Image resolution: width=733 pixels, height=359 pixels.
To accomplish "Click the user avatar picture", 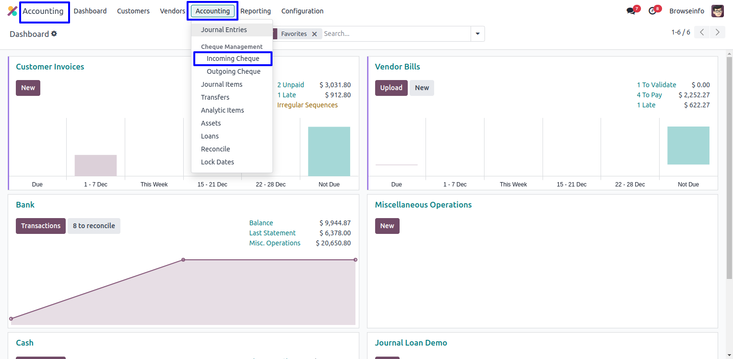I will coord(717,11).
